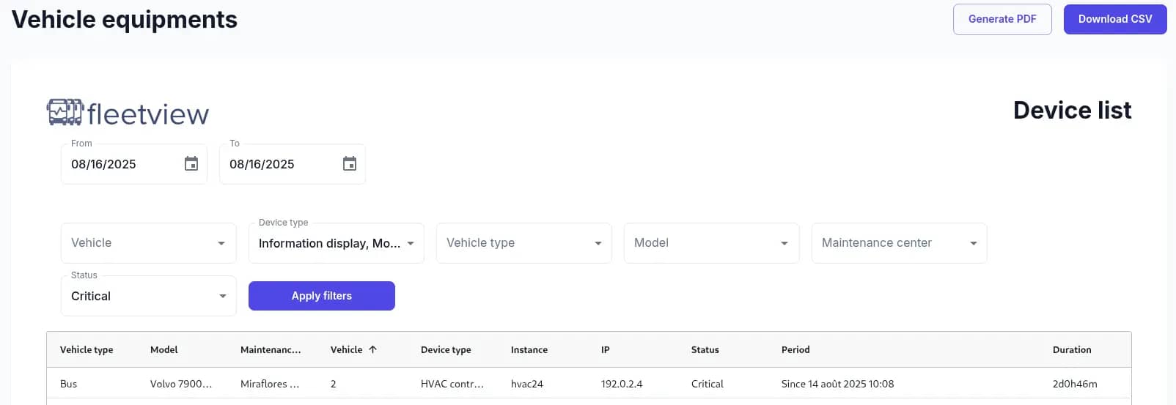Click the fleetview bus logo icon
This screenshot has height=405, width=1176.
tap(65, 113)
